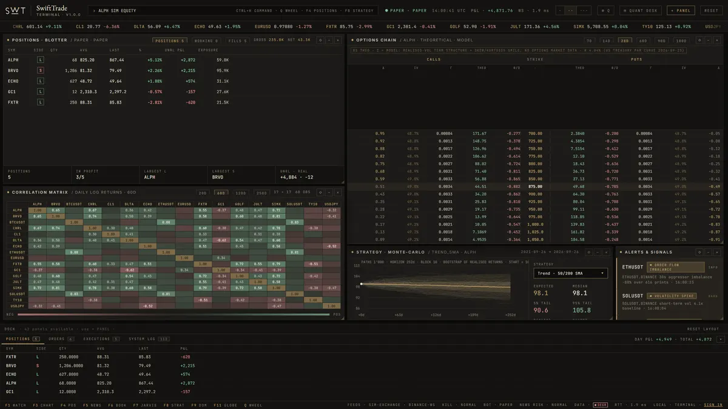
Task: Set correlation window to 20D
Action: point(203,192)
